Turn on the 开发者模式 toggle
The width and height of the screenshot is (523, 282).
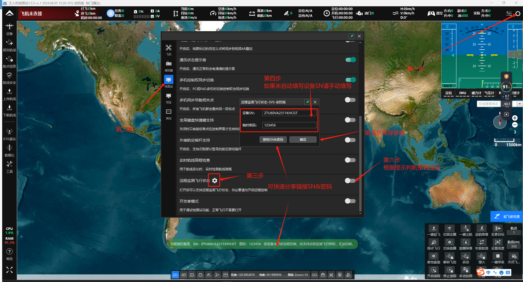pos(350,201)
